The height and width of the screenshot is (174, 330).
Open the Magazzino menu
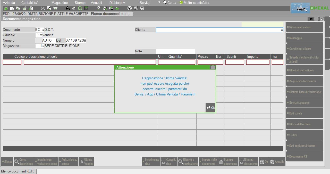pyautogui.click(x=60, y=3)
